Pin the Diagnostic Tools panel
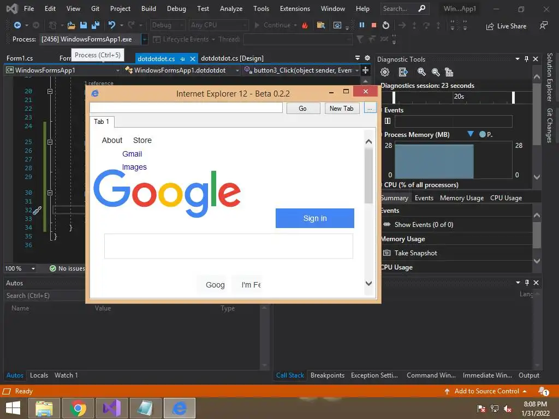 527,59
